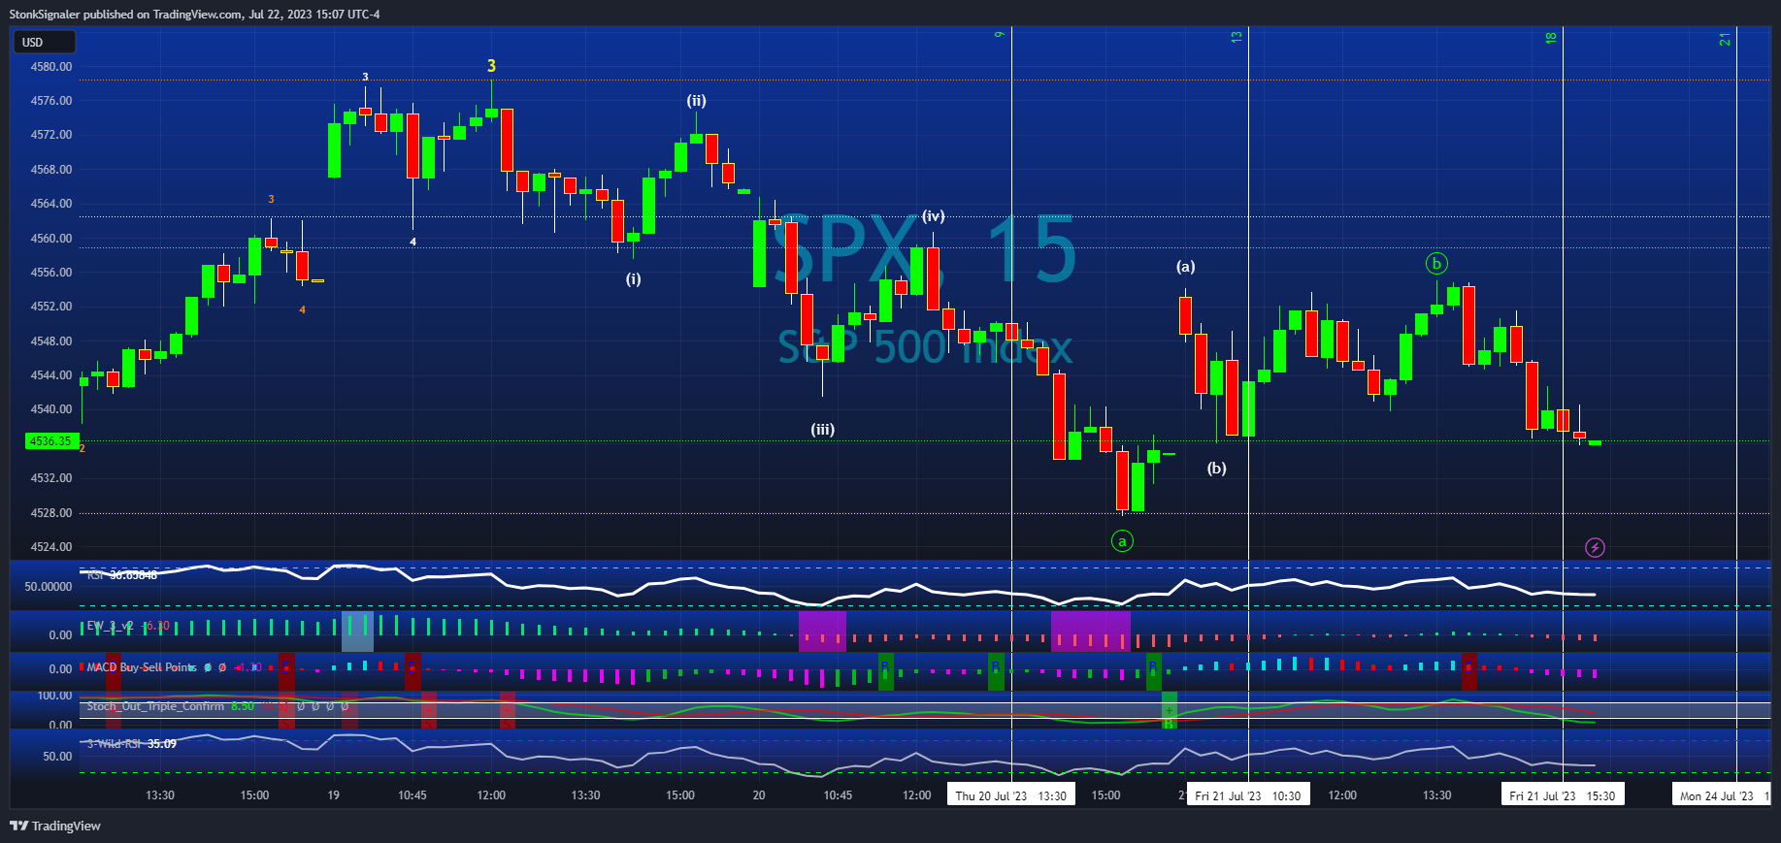Click the 'Mon 24 Jul '23' time label

pos(1721,795)
